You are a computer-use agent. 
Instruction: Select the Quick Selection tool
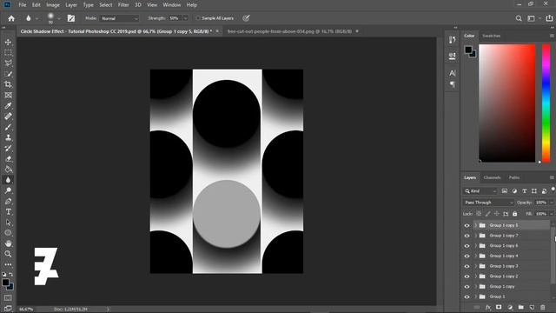[x=8, y=74]
